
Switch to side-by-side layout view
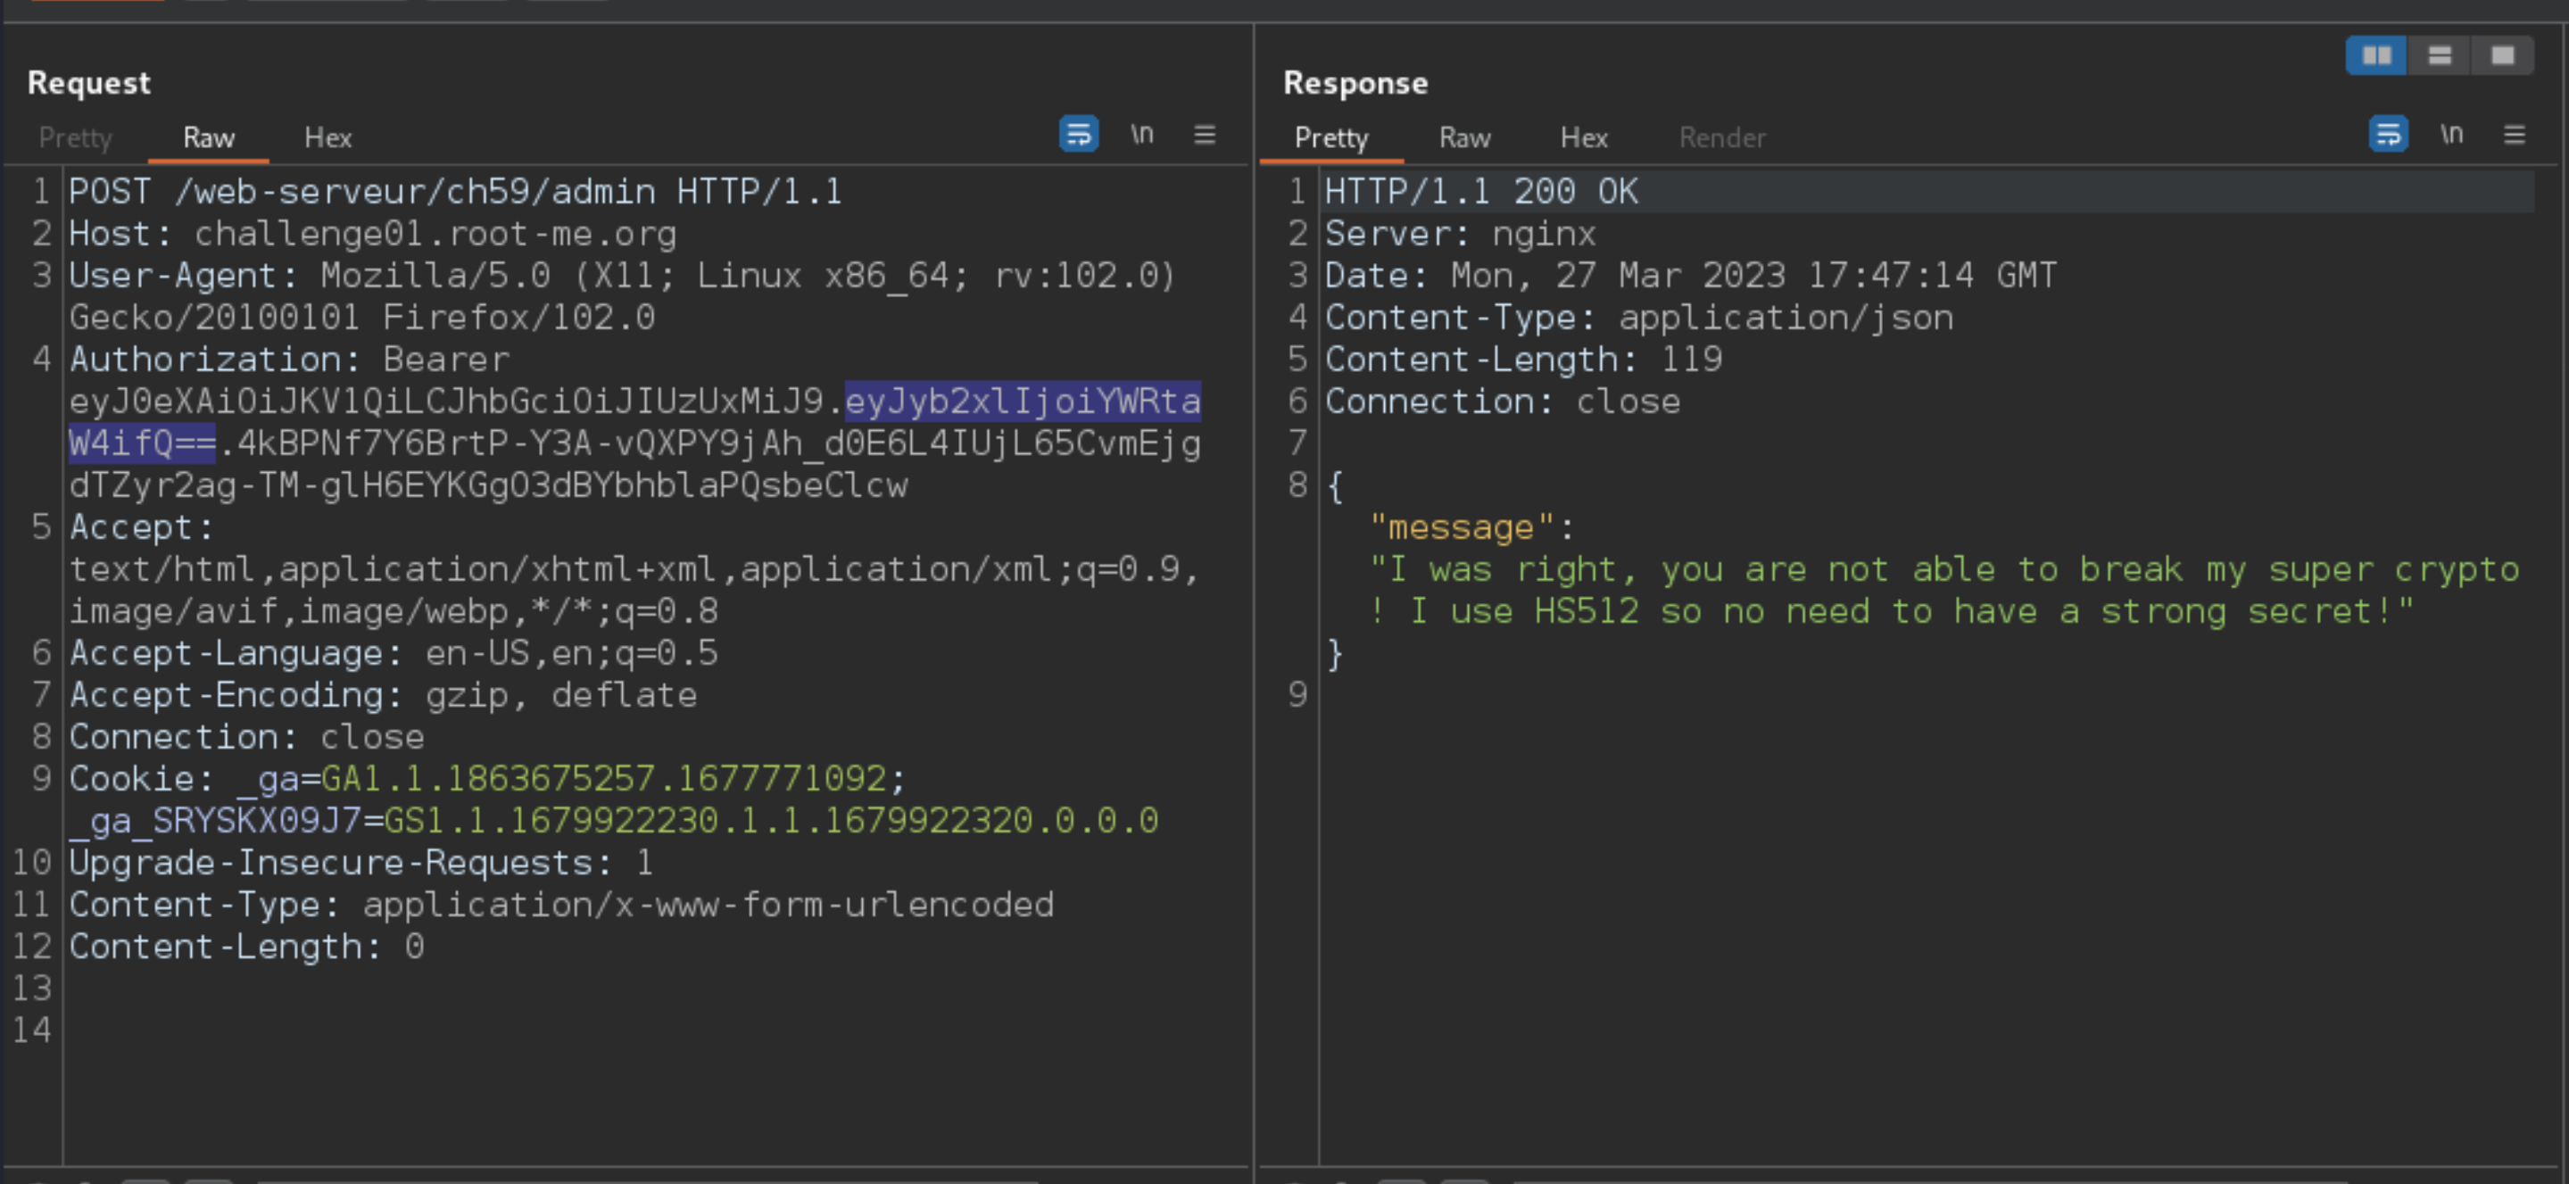pyautogui.click(x=2376, y=54)
